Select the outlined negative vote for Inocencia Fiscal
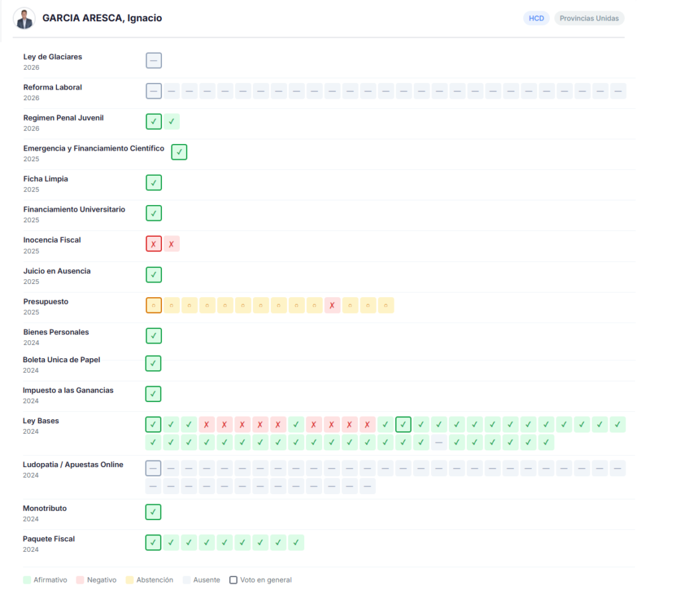The width and height of the screenshot is (680, 599). (153, 243)
